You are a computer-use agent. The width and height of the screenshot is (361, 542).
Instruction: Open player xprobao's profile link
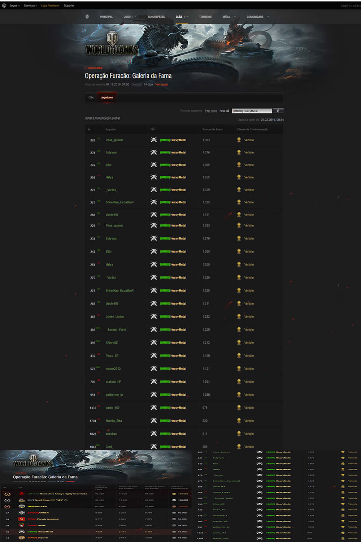click(x=111, y=434)
